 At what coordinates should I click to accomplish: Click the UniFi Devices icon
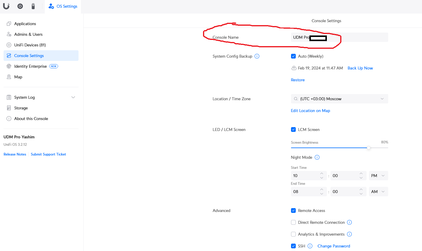(9, 45)
